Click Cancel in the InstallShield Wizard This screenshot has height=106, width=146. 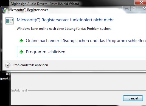click(x=133, y=98)
